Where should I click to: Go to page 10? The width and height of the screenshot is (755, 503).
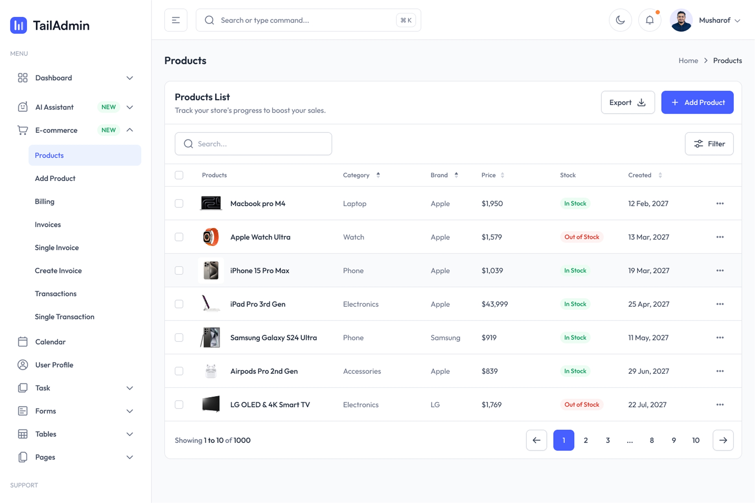click(696, 440)
